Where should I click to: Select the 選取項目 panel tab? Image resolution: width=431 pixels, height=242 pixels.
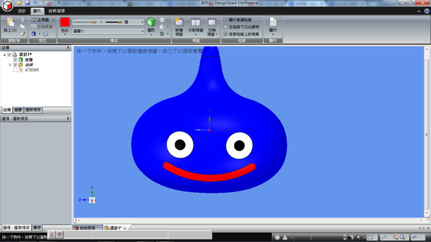tap(33, 110)
